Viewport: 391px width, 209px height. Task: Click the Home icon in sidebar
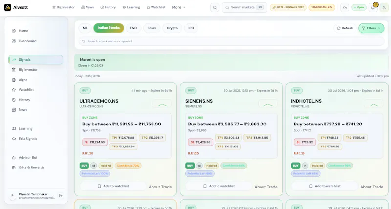click(14, 31)
